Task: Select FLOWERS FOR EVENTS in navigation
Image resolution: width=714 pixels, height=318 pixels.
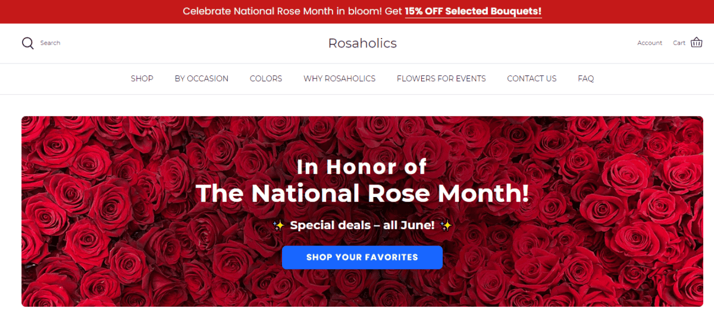Action: point(441,78)
